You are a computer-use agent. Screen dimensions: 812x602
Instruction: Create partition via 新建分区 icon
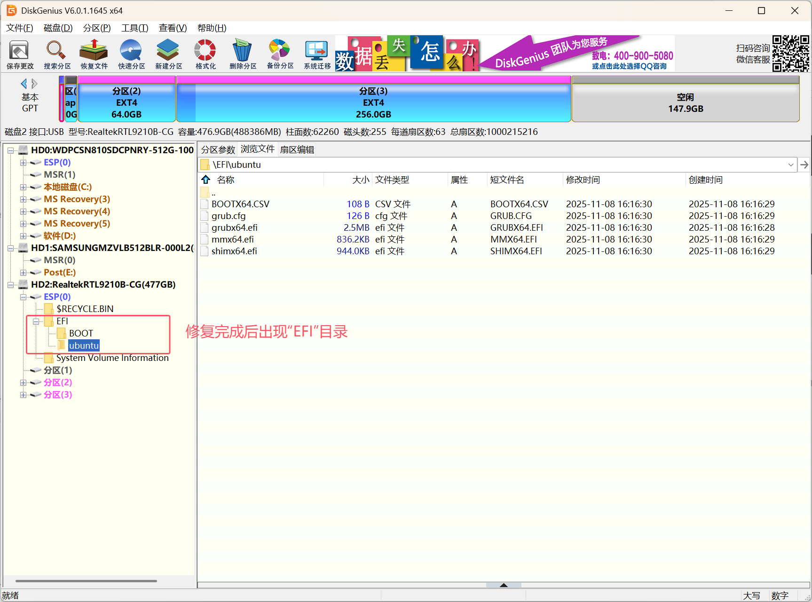[x=168, y=54]
